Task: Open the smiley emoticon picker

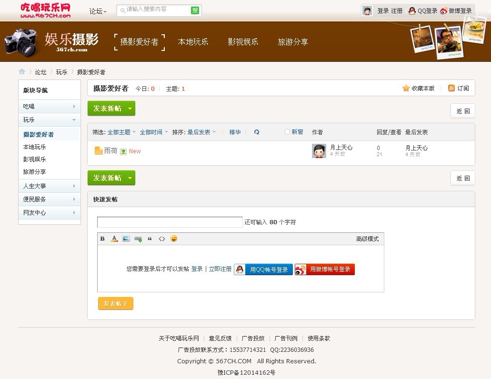Action: (174, 239)
